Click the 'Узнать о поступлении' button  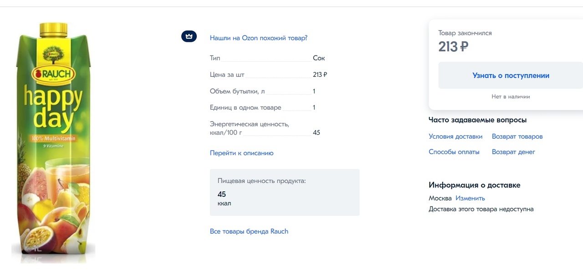tap(511, 75)
